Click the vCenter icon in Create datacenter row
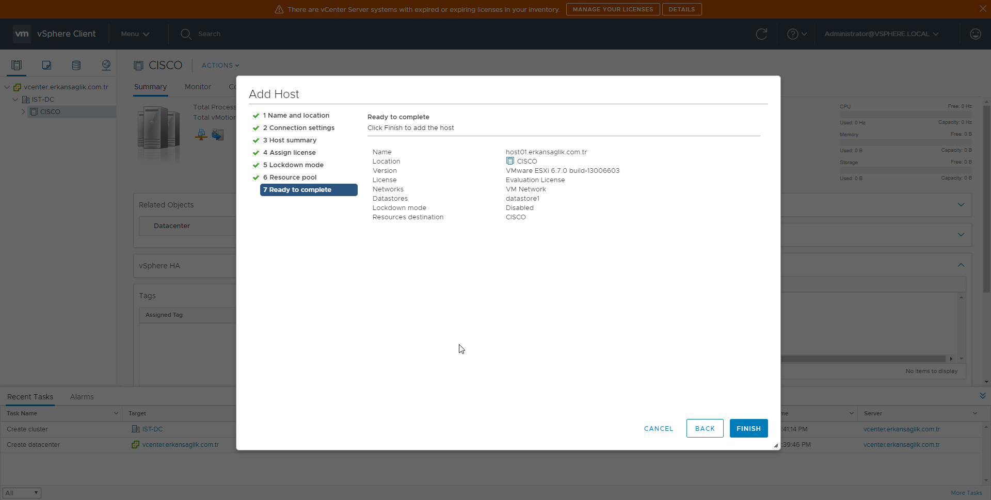 pyautogui.click(x=135, y=445)
